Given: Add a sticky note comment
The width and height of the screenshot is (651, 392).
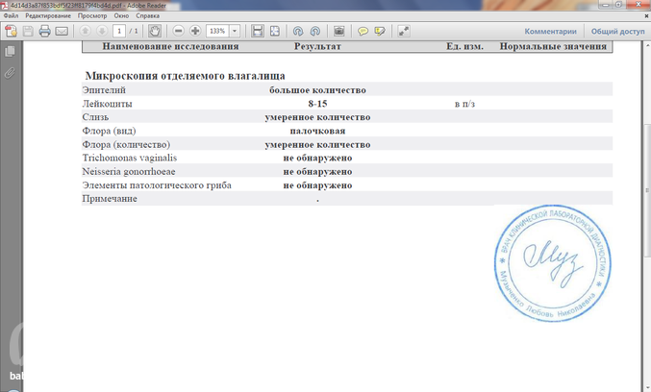Looking at the screenshot, I should click(x=363, y=31).
